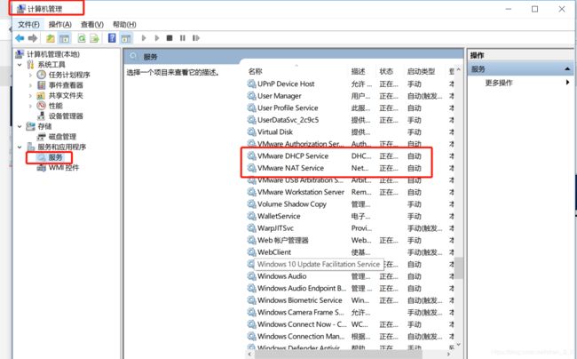Select 磁盘管理 in the left tree
This screenshot has width=577, height=359.
[61, 136]
